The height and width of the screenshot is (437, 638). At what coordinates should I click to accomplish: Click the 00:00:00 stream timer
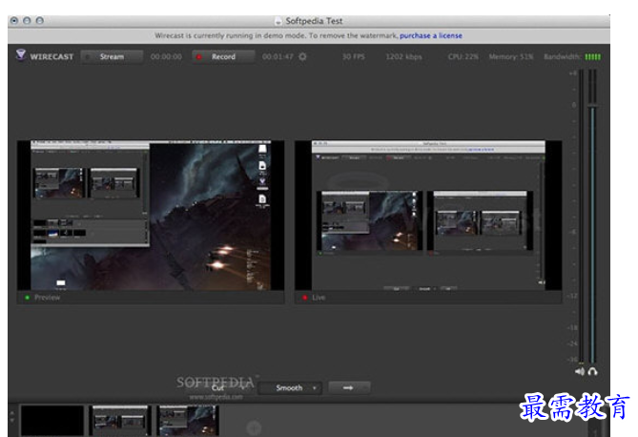click(166, 56)
